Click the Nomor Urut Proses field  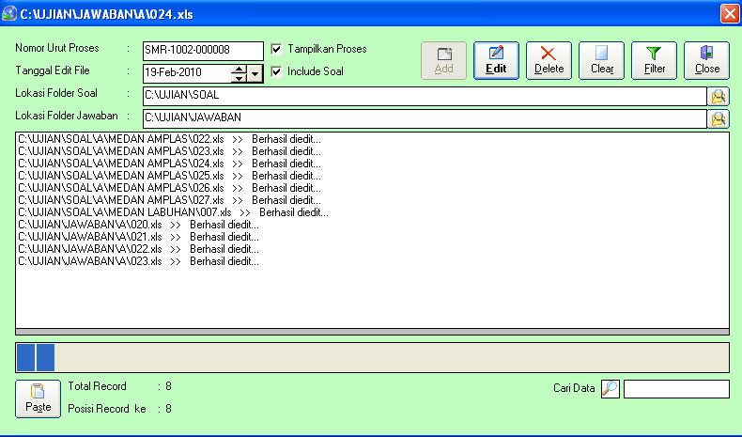(202, 51)
